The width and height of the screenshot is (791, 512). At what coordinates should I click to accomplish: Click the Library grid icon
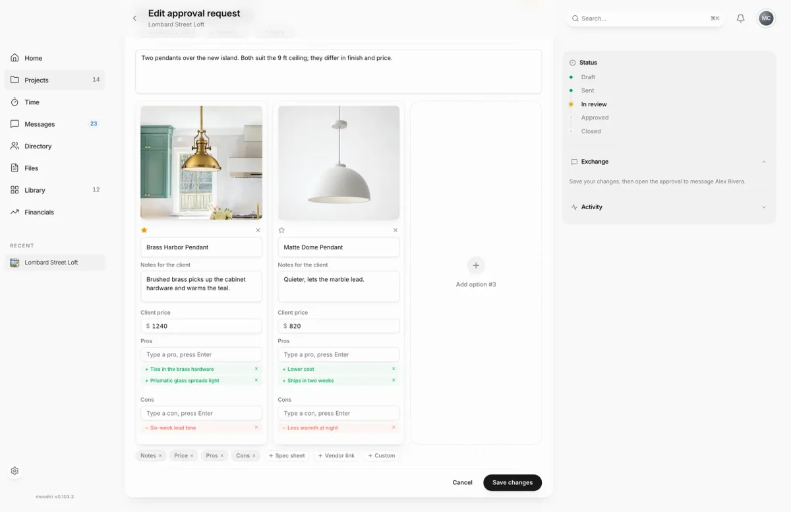[15, 190]
